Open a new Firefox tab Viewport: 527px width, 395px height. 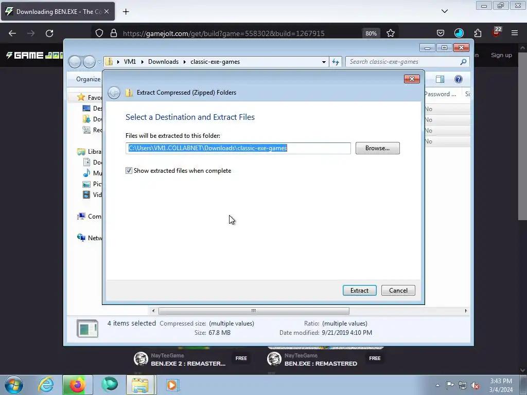(126, 12)
